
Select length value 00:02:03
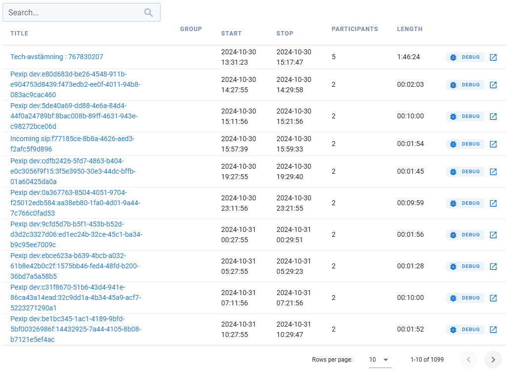tap(411, 84)
